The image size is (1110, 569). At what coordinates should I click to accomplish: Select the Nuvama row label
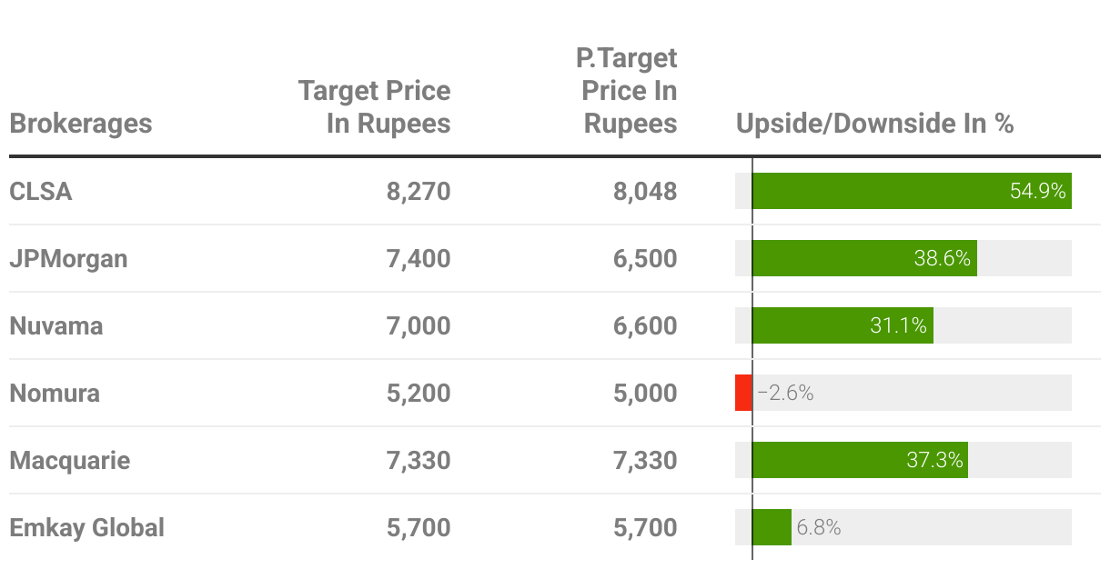click(56, 326)
